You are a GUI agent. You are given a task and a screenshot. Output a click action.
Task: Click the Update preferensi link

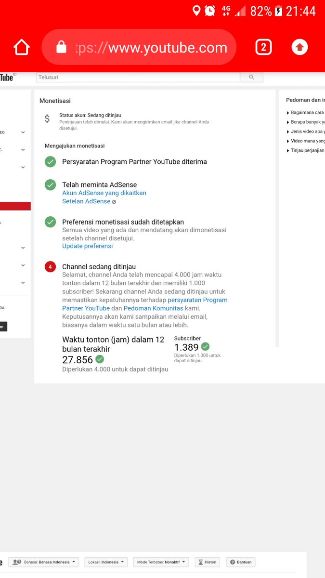(x=87, y=246)
